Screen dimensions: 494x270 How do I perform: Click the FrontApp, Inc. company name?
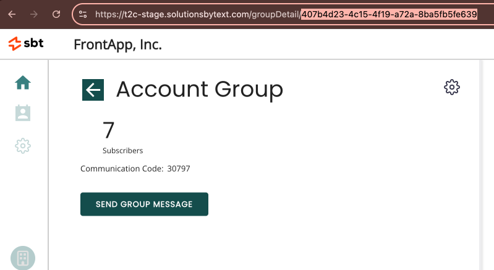pos(118,44)
